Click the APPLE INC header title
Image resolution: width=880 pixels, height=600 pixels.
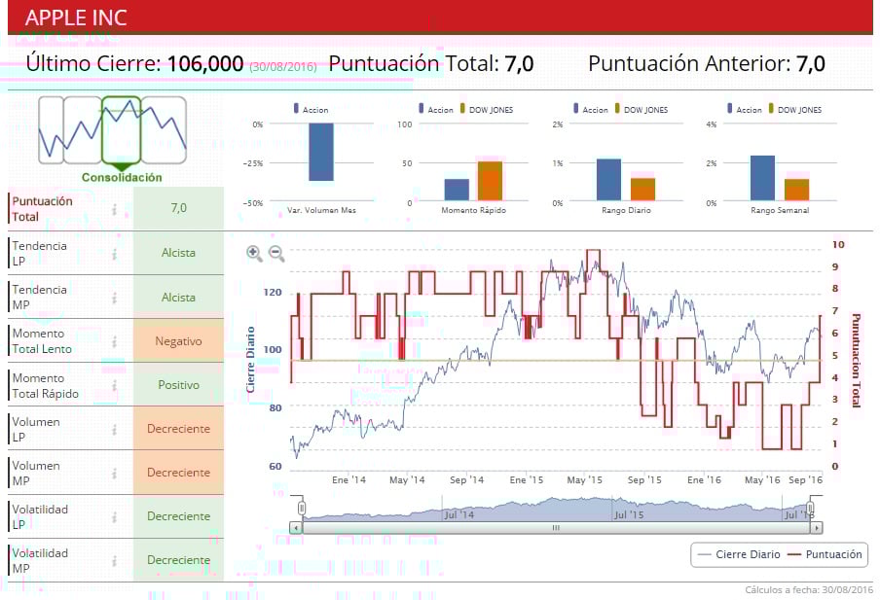pyautogui.click(x=76, y=18)
